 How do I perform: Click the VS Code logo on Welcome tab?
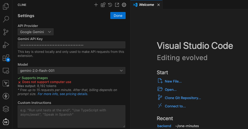[135, 5]
